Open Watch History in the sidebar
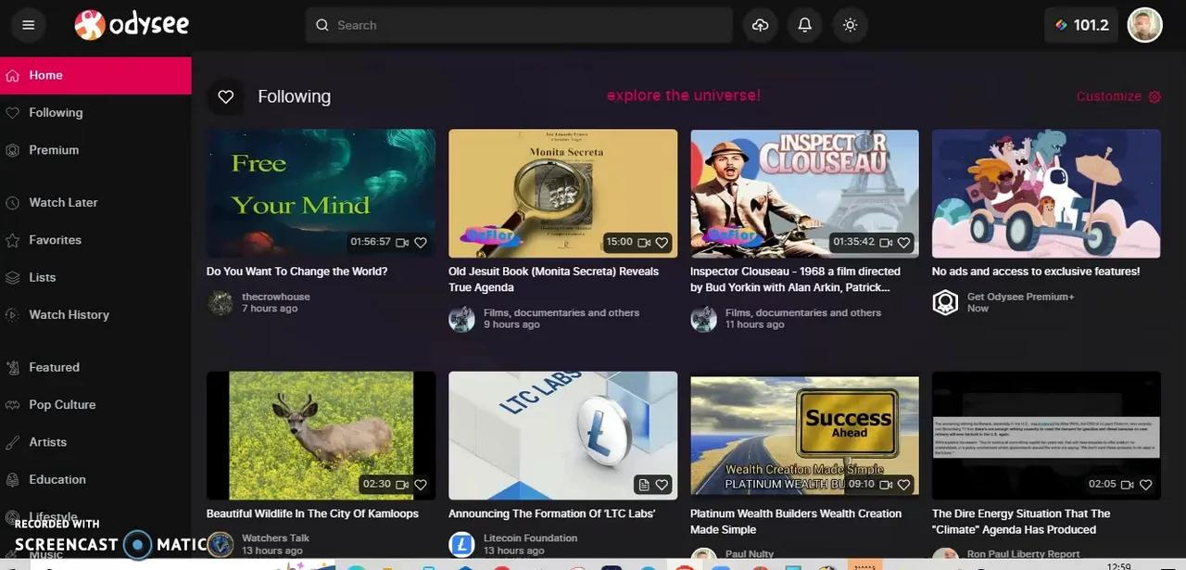Image resolution: width=1186 pixels, height=570 pixels. [95, 314]
